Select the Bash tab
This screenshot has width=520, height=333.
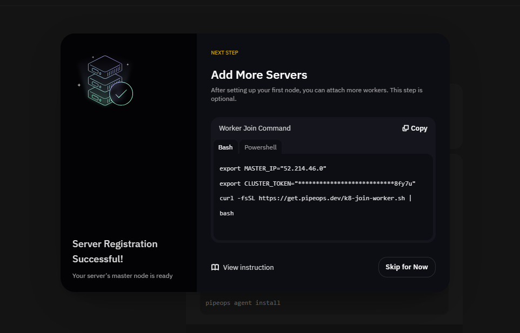225,147
